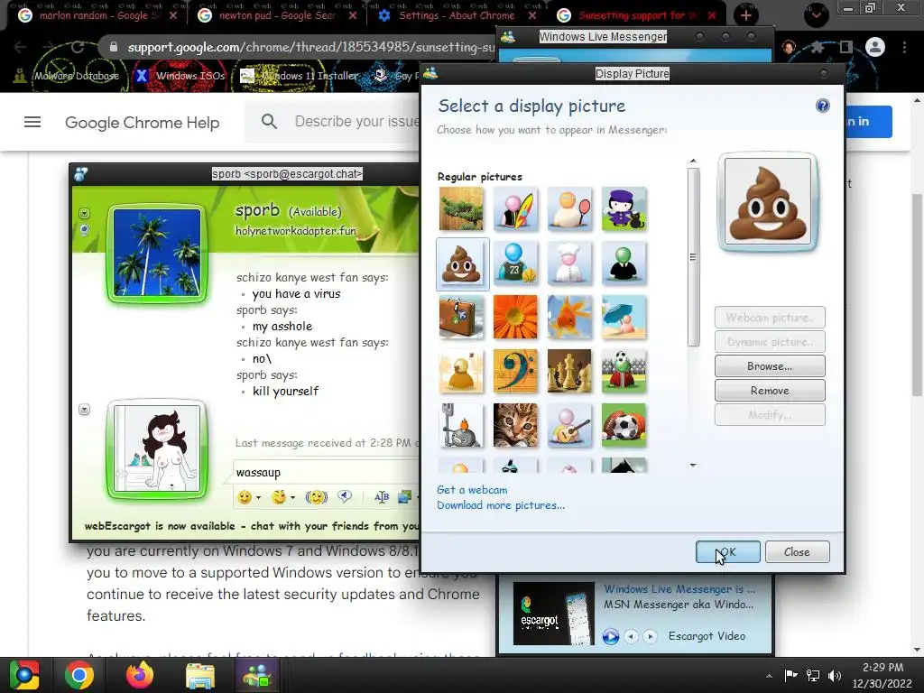Pick the goldfish display picture

569,317
